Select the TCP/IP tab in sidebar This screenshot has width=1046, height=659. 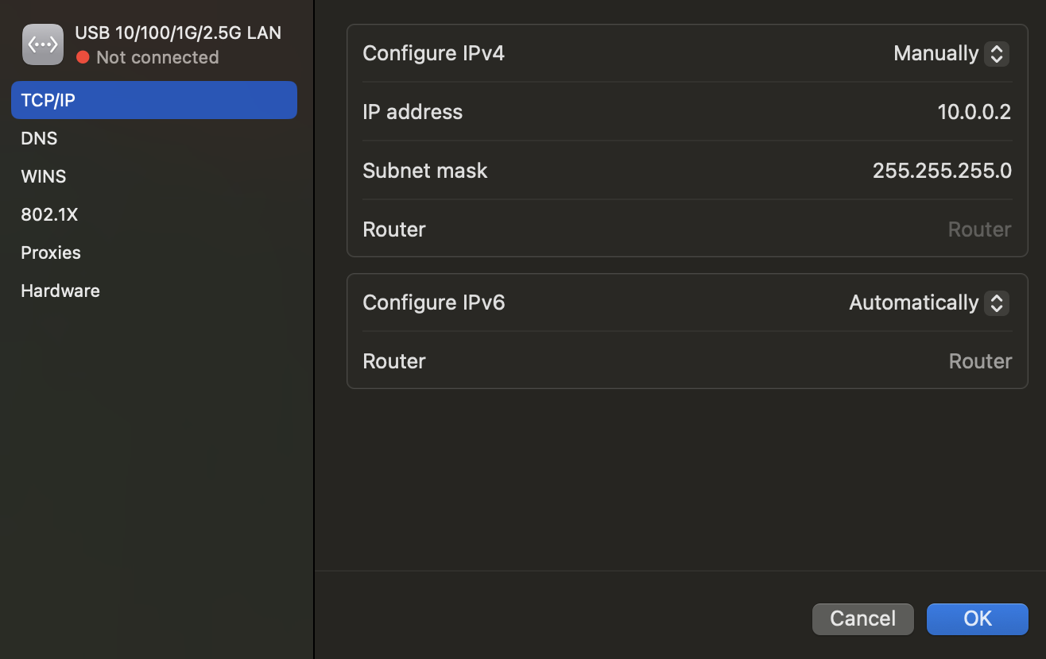pyautogui.click(x=154, y=100)
